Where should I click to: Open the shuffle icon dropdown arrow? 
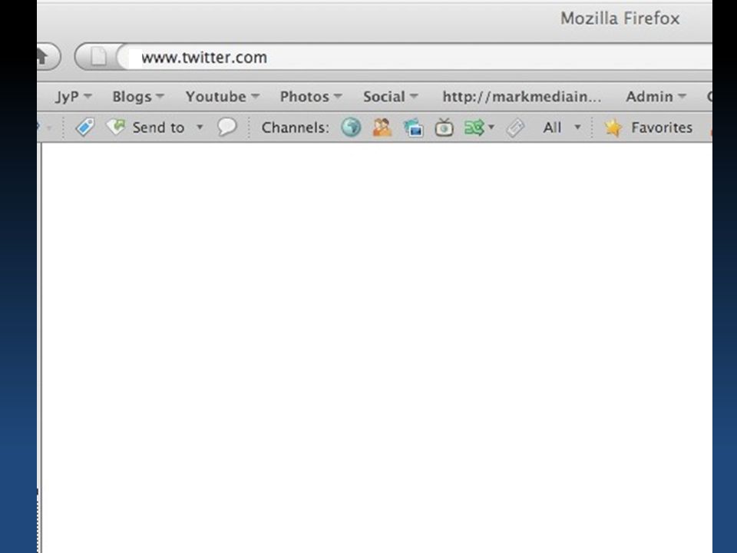pos(491,127)
